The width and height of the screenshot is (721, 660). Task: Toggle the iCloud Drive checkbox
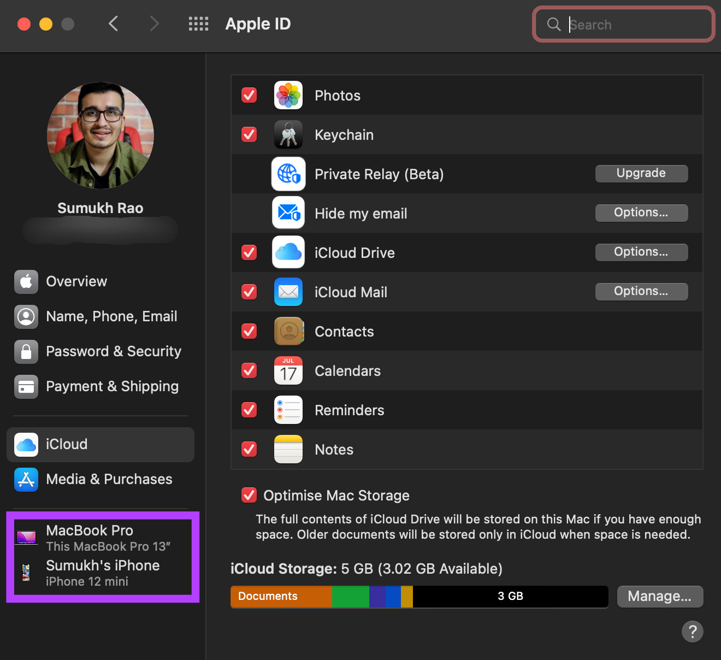click(249, 252)
